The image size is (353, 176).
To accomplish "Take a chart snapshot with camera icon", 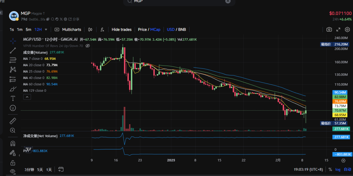I will [x=329, y=29].
